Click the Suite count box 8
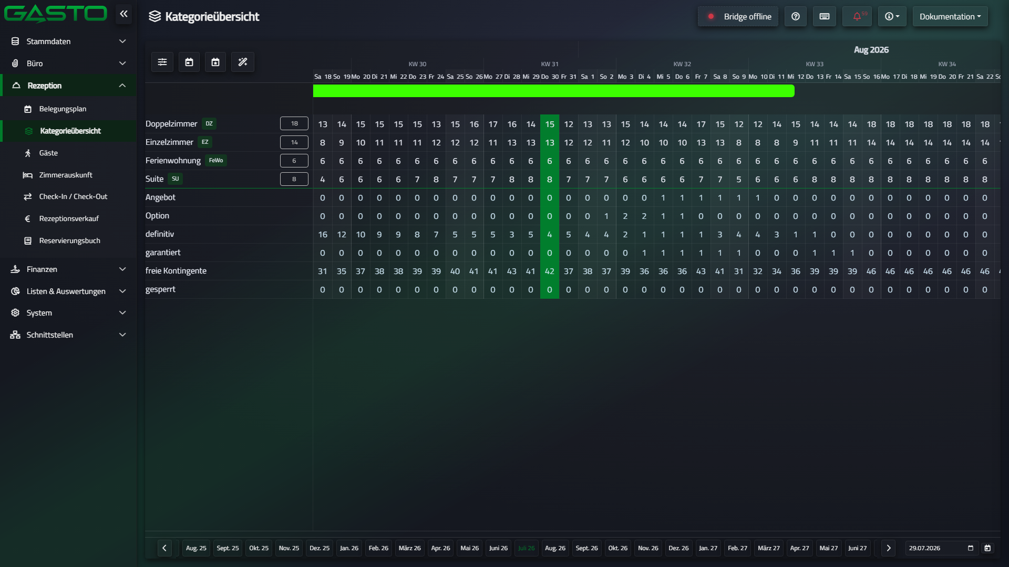Image resolution: width=1009 pixels, height=567 pixels. [x=294, y=179]
